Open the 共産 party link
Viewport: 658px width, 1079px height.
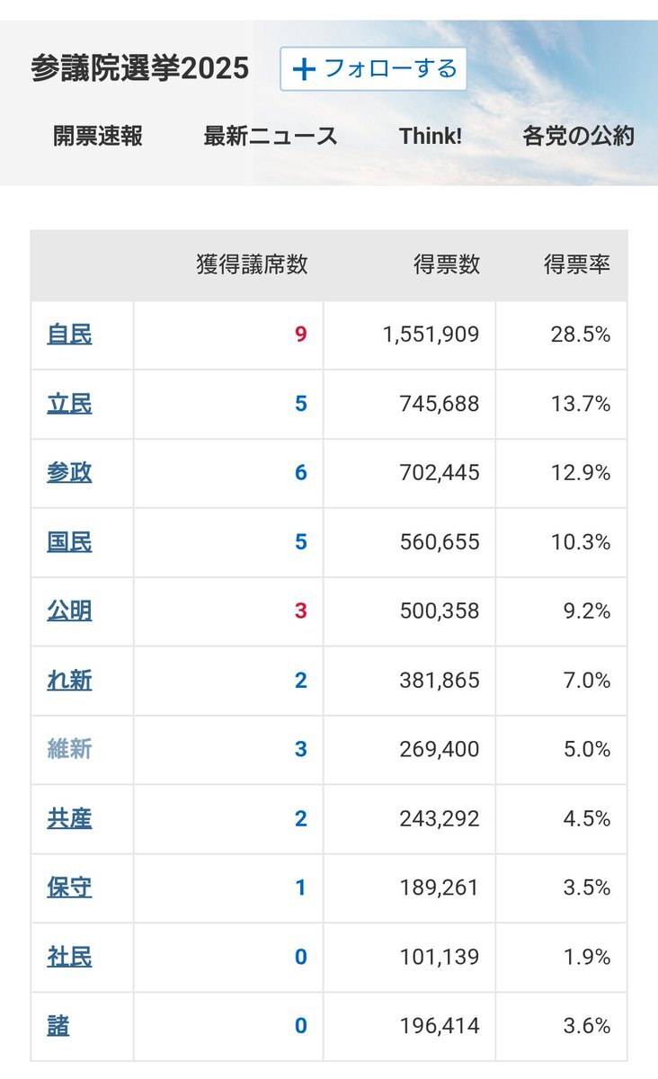(69, 818)
